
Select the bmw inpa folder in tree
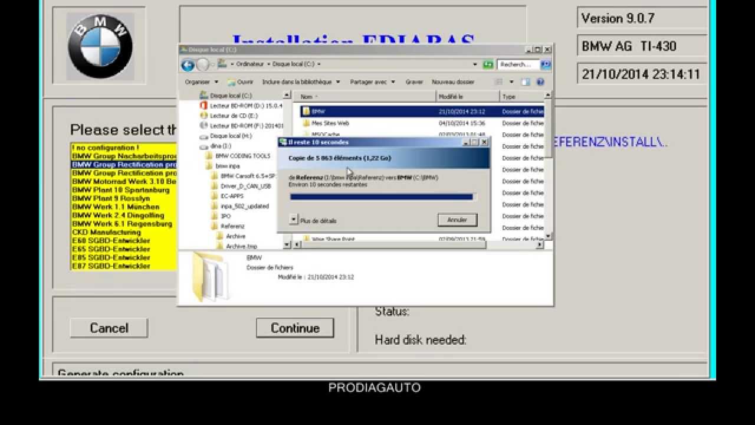pos(223,166)
